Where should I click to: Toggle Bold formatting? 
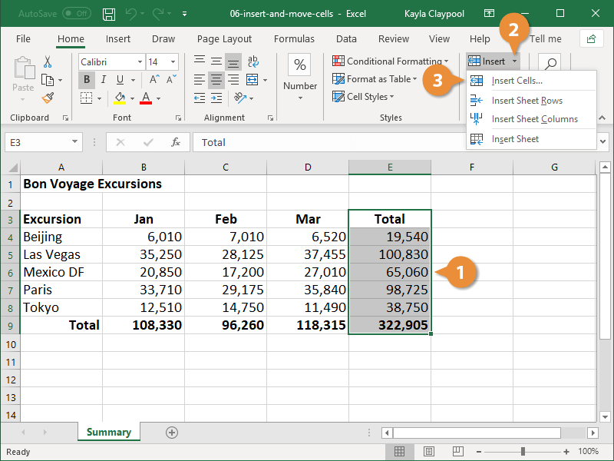point(87,80)
